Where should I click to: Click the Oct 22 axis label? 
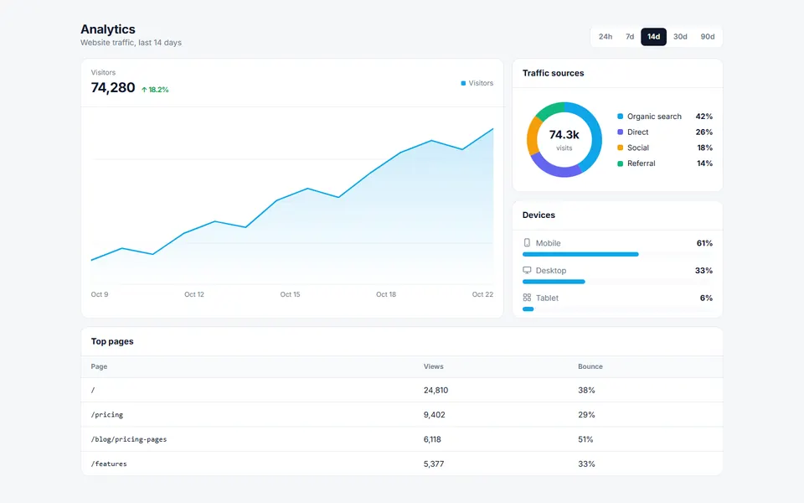click(482, 294)
